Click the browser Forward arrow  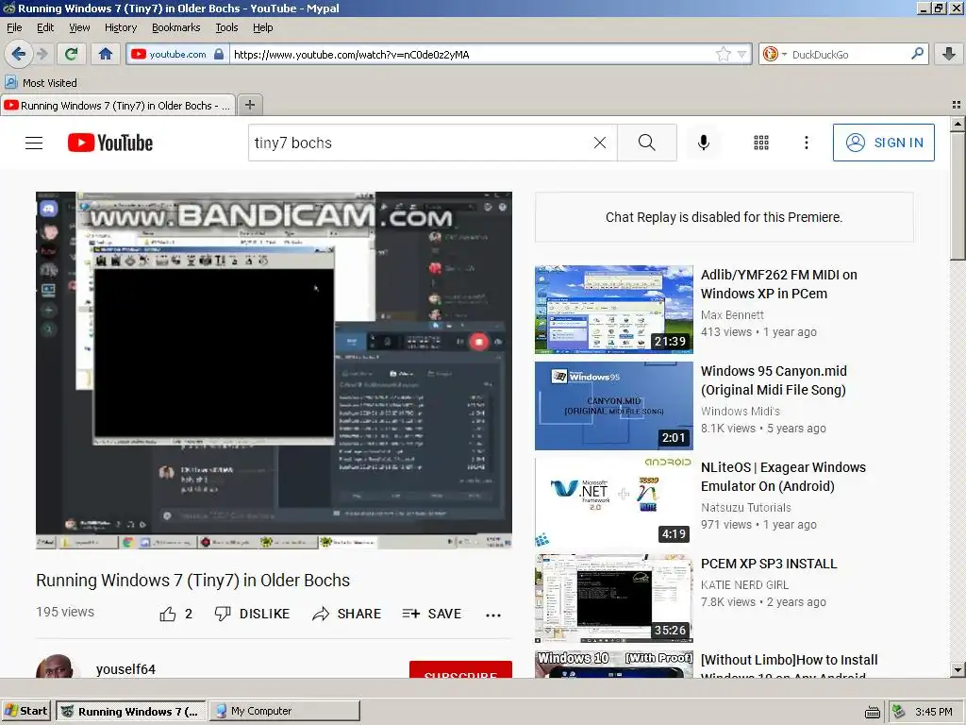coord(42,54)
